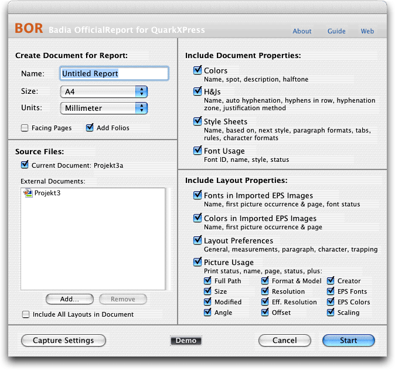Toggle Current Document: Projekt3a checkbox

[25, 165]
